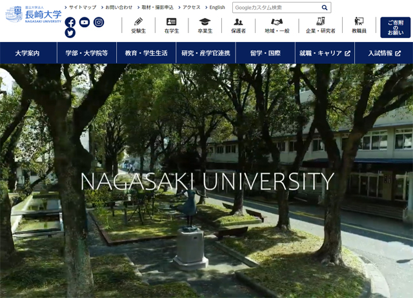This screenshot has width=413, height=298.
Task: Open the 教育・学生生活 menu
Action: click(x=146, y=53)
